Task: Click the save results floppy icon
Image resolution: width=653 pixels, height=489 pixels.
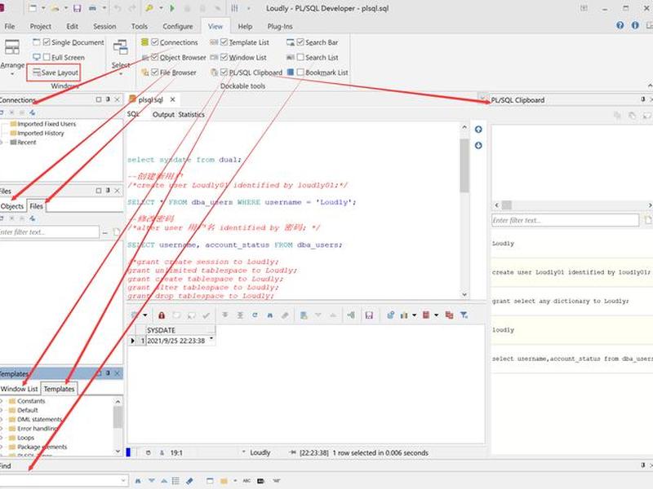Action: (369, 315)
